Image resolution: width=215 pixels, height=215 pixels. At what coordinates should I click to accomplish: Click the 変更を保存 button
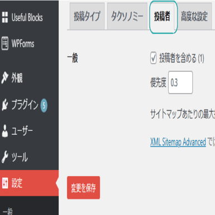84,188
